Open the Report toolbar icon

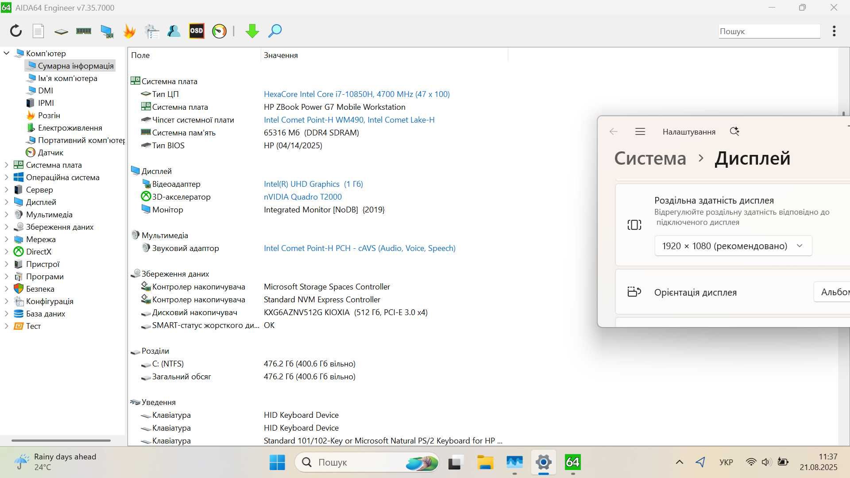[x=39, y=31]
